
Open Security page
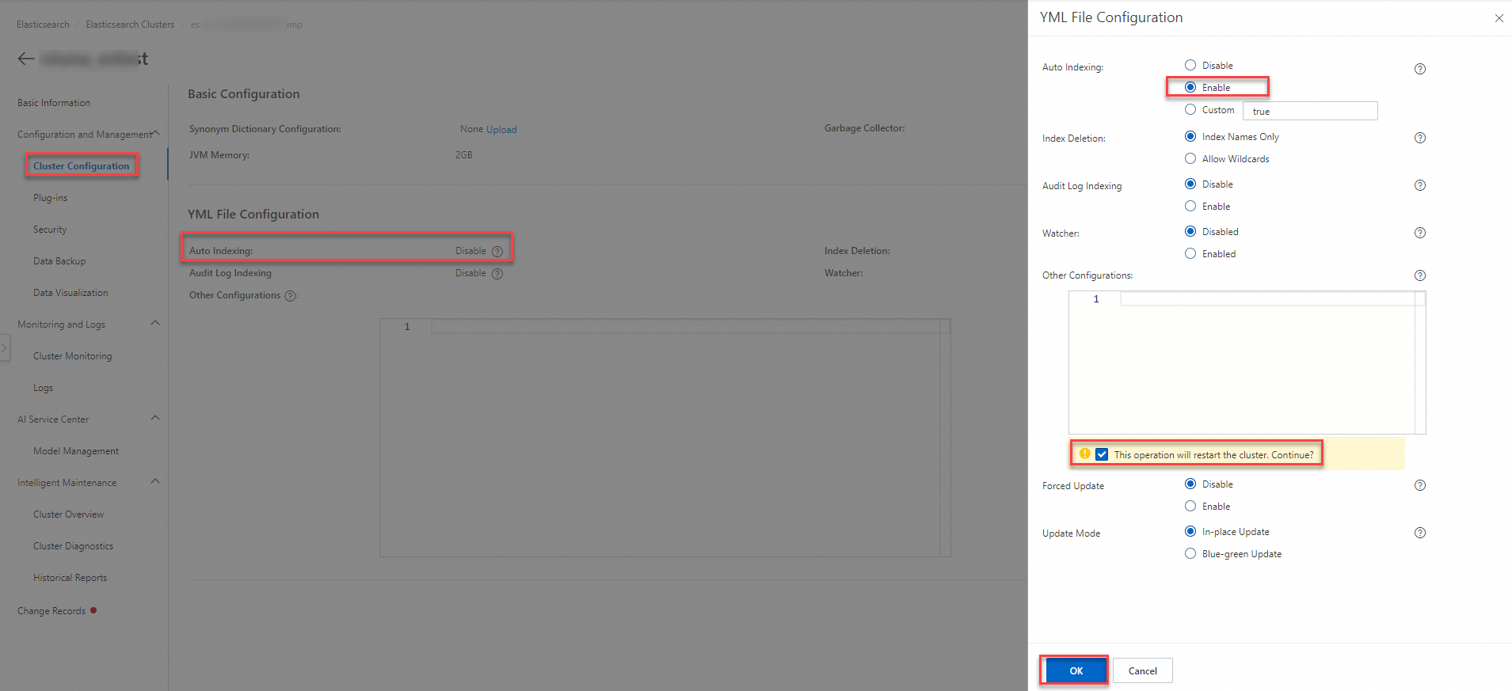tap(50, 230)
